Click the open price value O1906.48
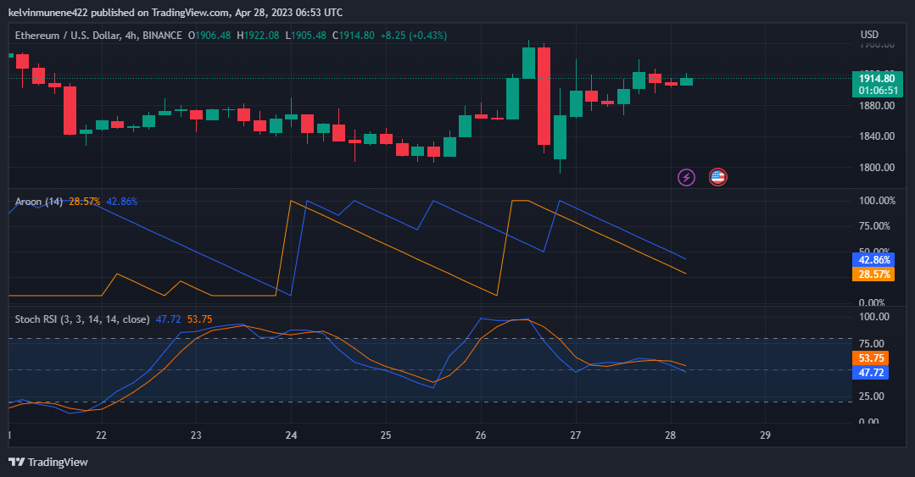915x477 pixels. pyautogui.click(x=209, y=36)
